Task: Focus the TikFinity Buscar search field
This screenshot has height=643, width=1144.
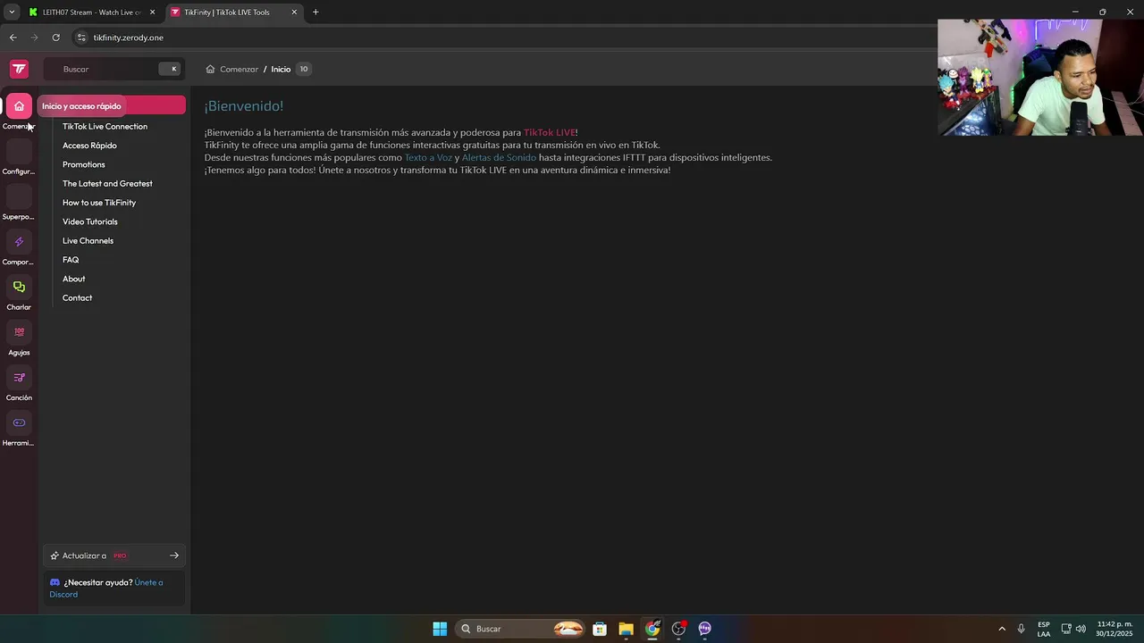Action: (114, 69)
